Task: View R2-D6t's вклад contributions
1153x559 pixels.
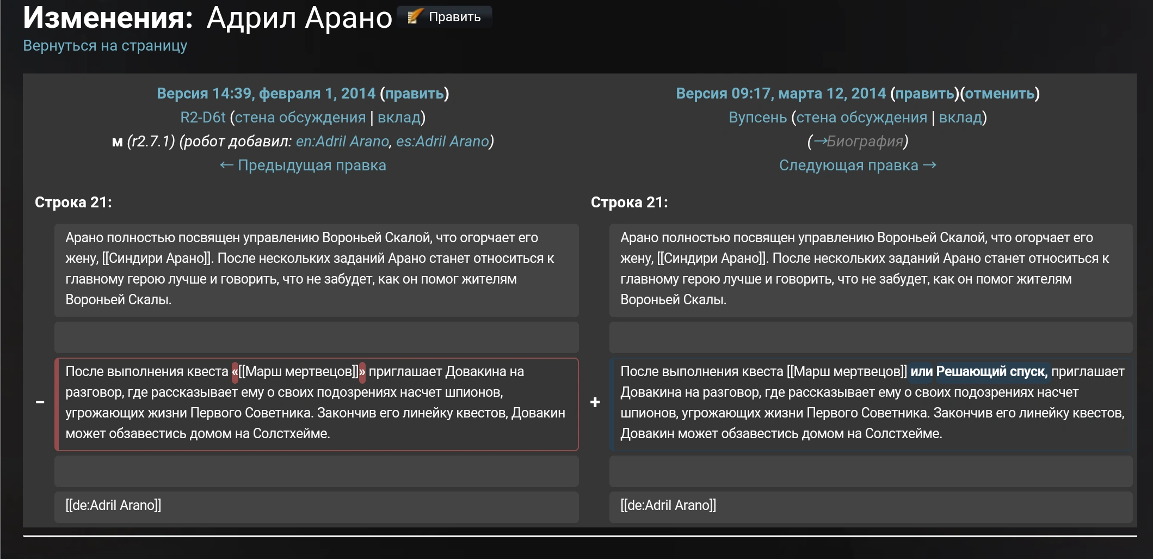Action: (399, 118)
